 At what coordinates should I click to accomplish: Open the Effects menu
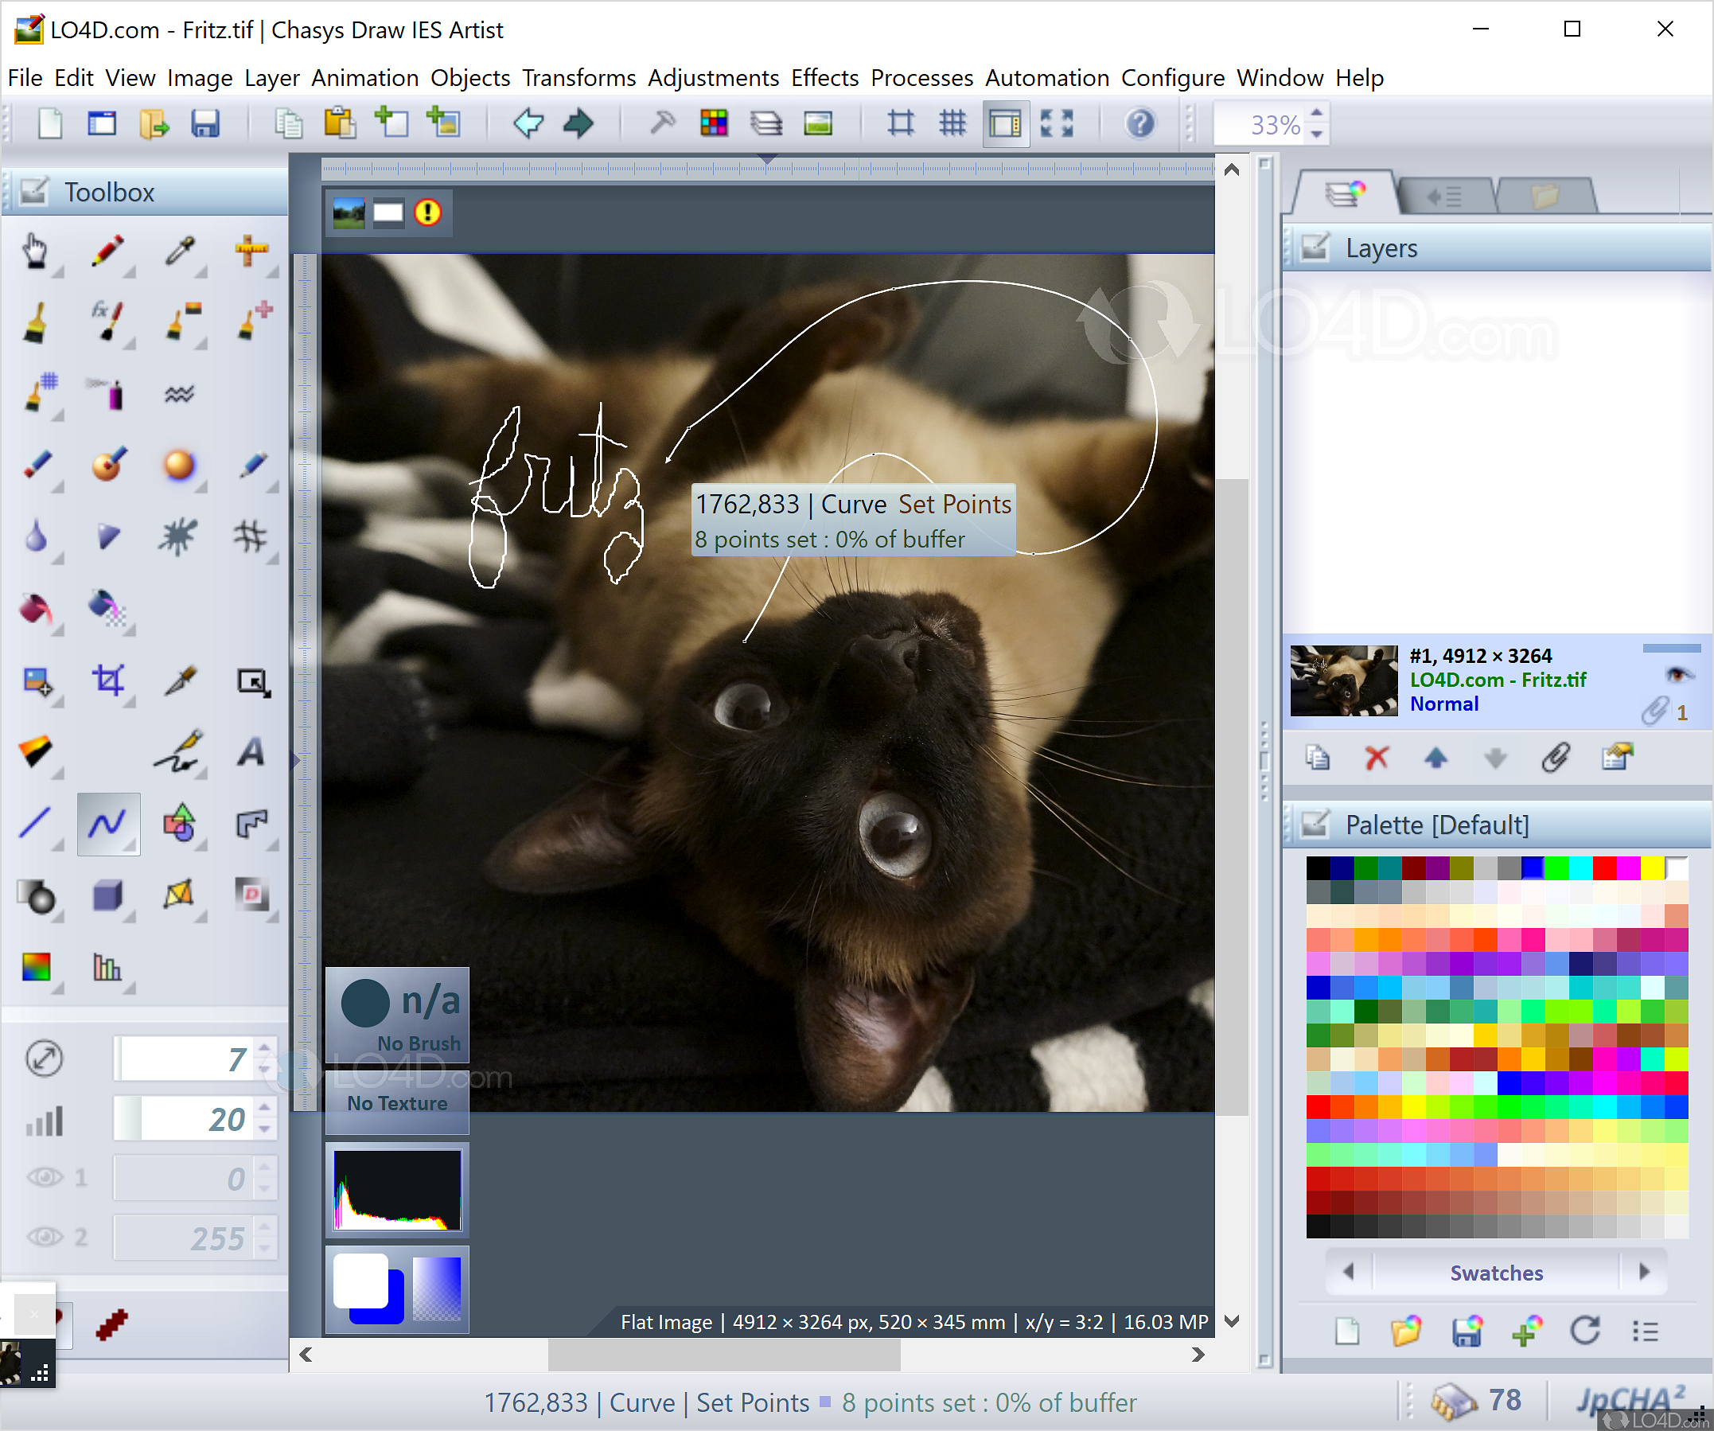tap(824, 77)
